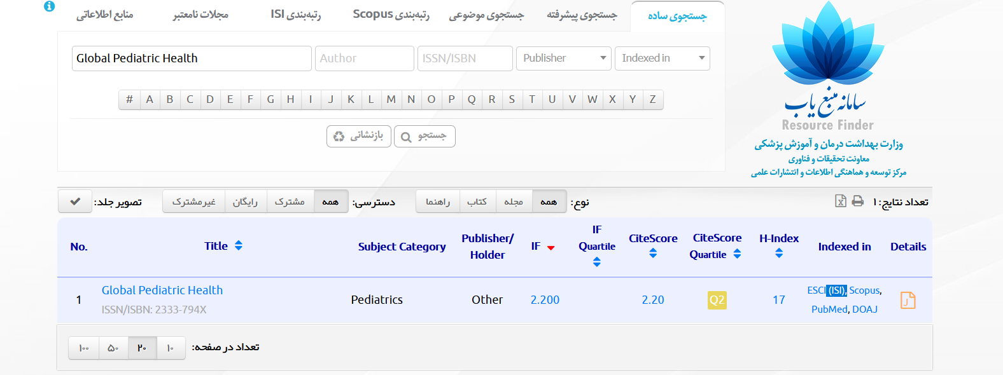Sort by CiteScore arrows

[x=653, y=253]
